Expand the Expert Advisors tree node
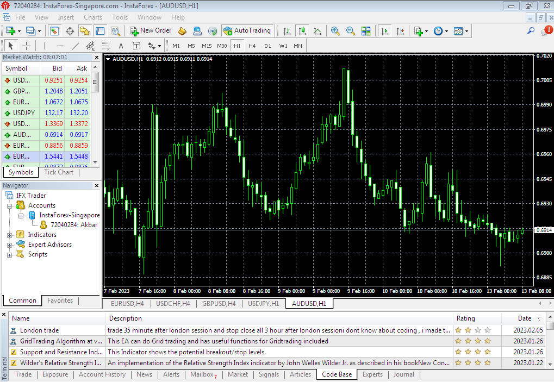The height and width of the screenshot is (382, 554). pos(10,245)
